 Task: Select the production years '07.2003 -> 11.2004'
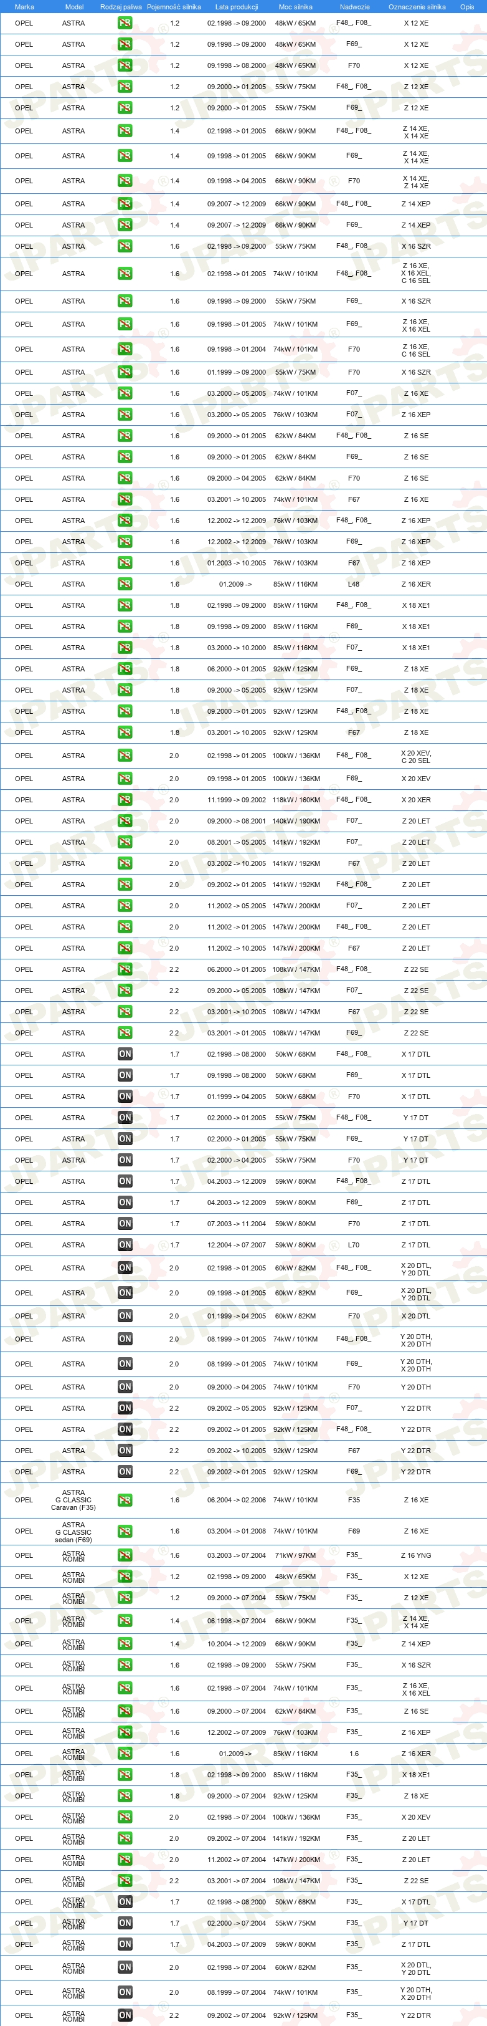(x=237, y=1224)
